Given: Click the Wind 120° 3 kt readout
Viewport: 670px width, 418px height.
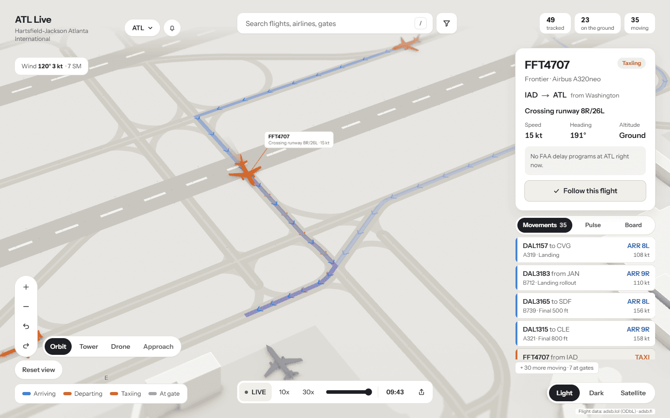Looking at the screenshot, I should tap(51, 66).
